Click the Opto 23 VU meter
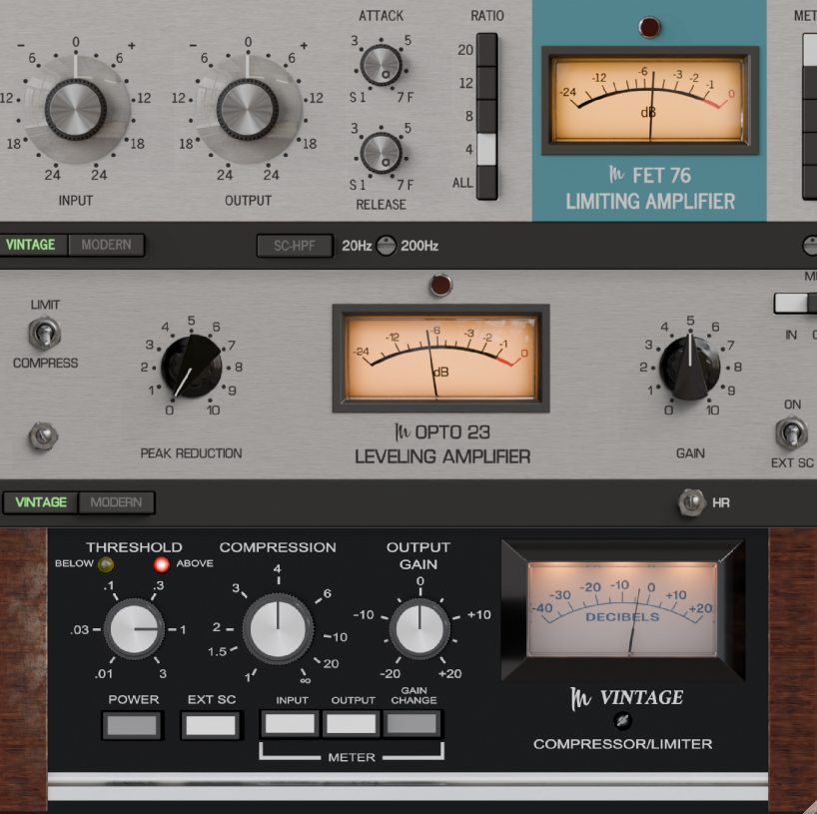Viewport: 817px width, 814px height. [x=440, y=359]
